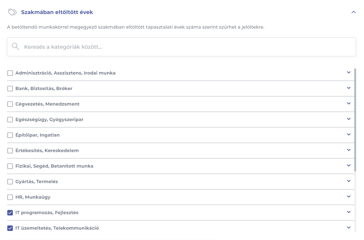Screen dimensions: 364x240
Task: Click the tag icon beside the section title
Action: [12, 12]
